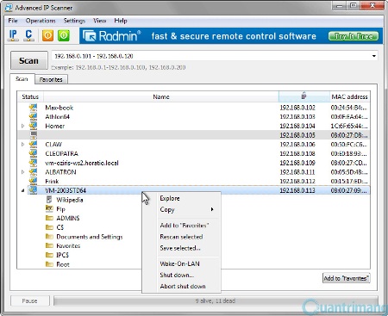Select the grey offline computer icon at 192.168.0.105
This screenshot has width=388, height=316.
point(34,135)
